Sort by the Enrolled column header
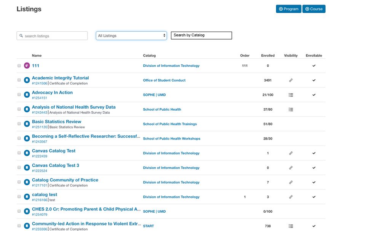 pyautogui.click(x=268, y=56)
